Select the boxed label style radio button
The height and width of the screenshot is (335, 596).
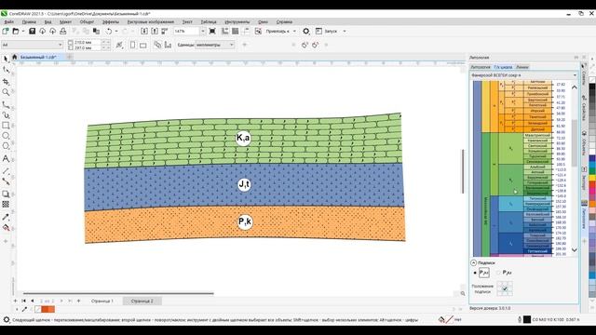[x=475, y=273]
